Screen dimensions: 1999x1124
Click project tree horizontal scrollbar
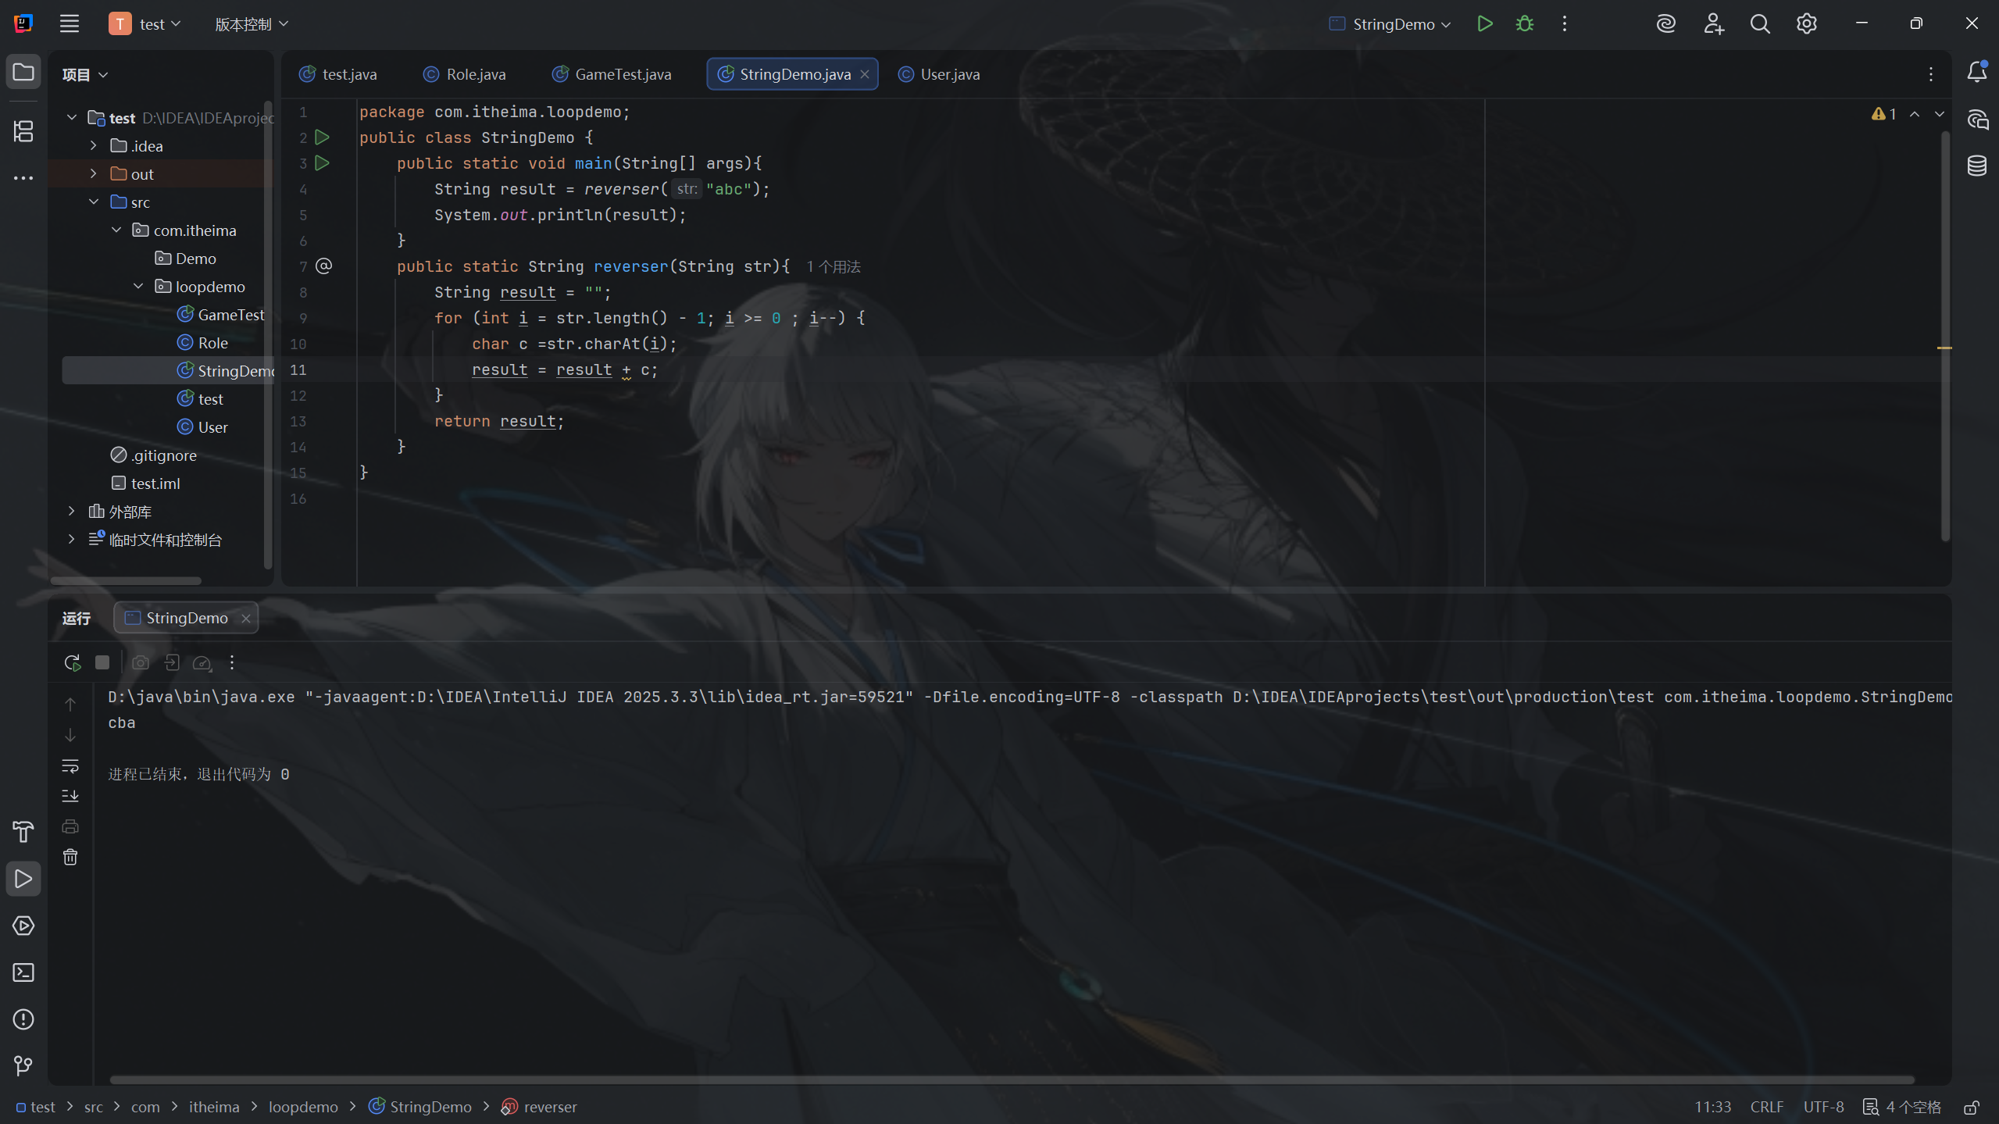click(126, 580)
